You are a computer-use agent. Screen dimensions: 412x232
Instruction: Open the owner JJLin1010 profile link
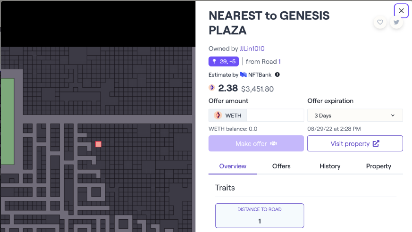pyautogui.click(x=252, y=49)
